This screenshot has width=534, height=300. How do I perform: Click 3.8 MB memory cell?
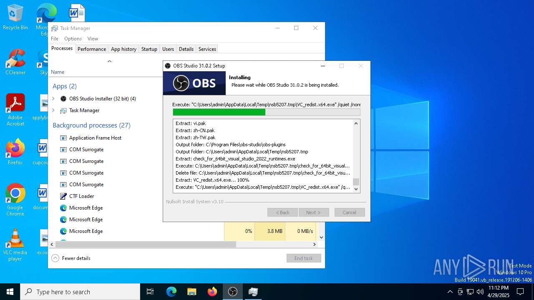coord(270,231)
